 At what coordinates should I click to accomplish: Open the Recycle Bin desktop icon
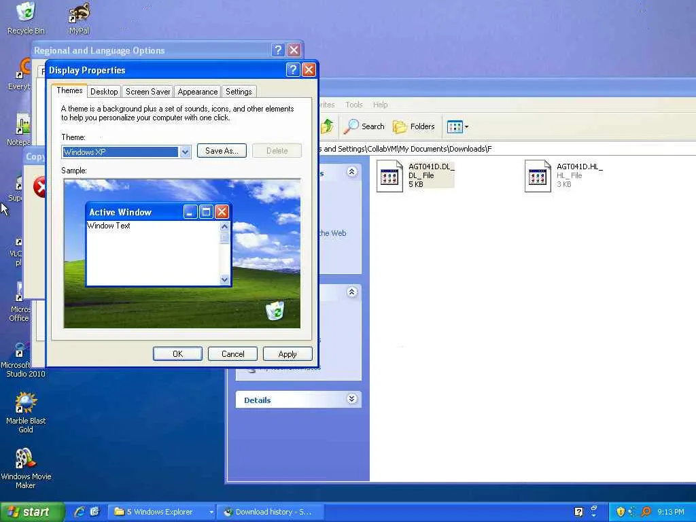tap(26, 18)
